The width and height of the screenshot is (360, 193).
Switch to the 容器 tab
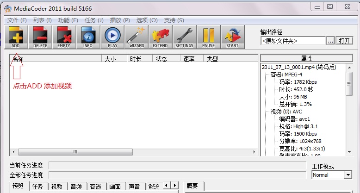96,187
